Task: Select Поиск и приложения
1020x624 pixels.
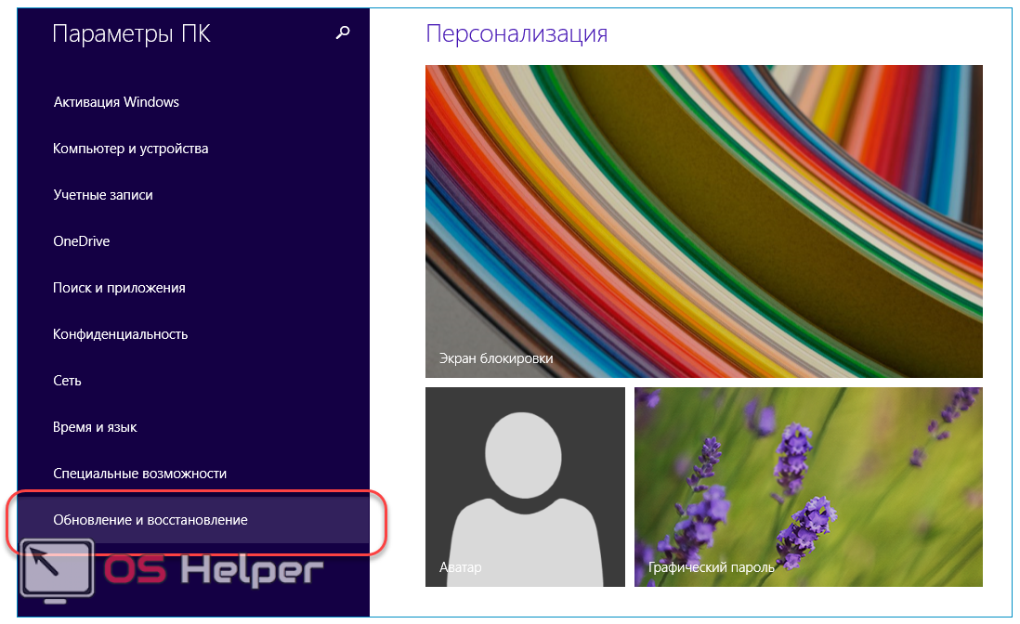Action: (x=119, y=288)
